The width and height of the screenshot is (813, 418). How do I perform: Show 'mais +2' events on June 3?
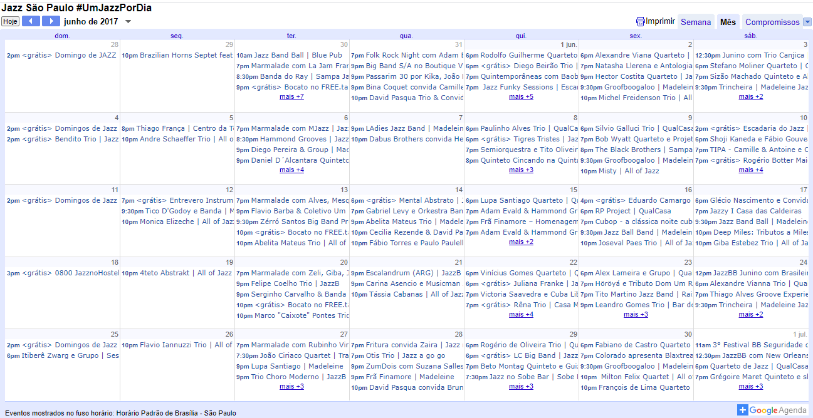click(x=751, y=97)
